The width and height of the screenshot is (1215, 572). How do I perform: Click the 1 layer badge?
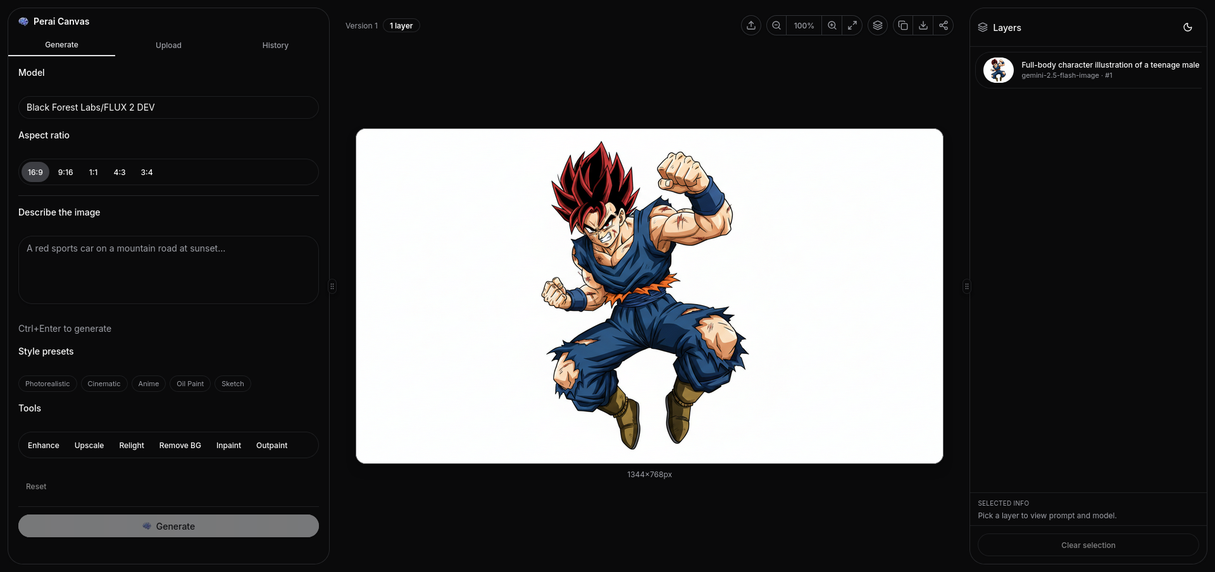[401, 26]
